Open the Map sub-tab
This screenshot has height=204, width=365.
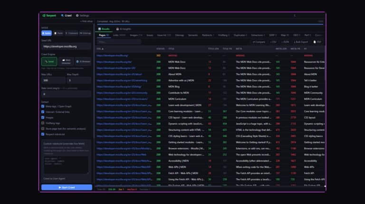[285, 35]
